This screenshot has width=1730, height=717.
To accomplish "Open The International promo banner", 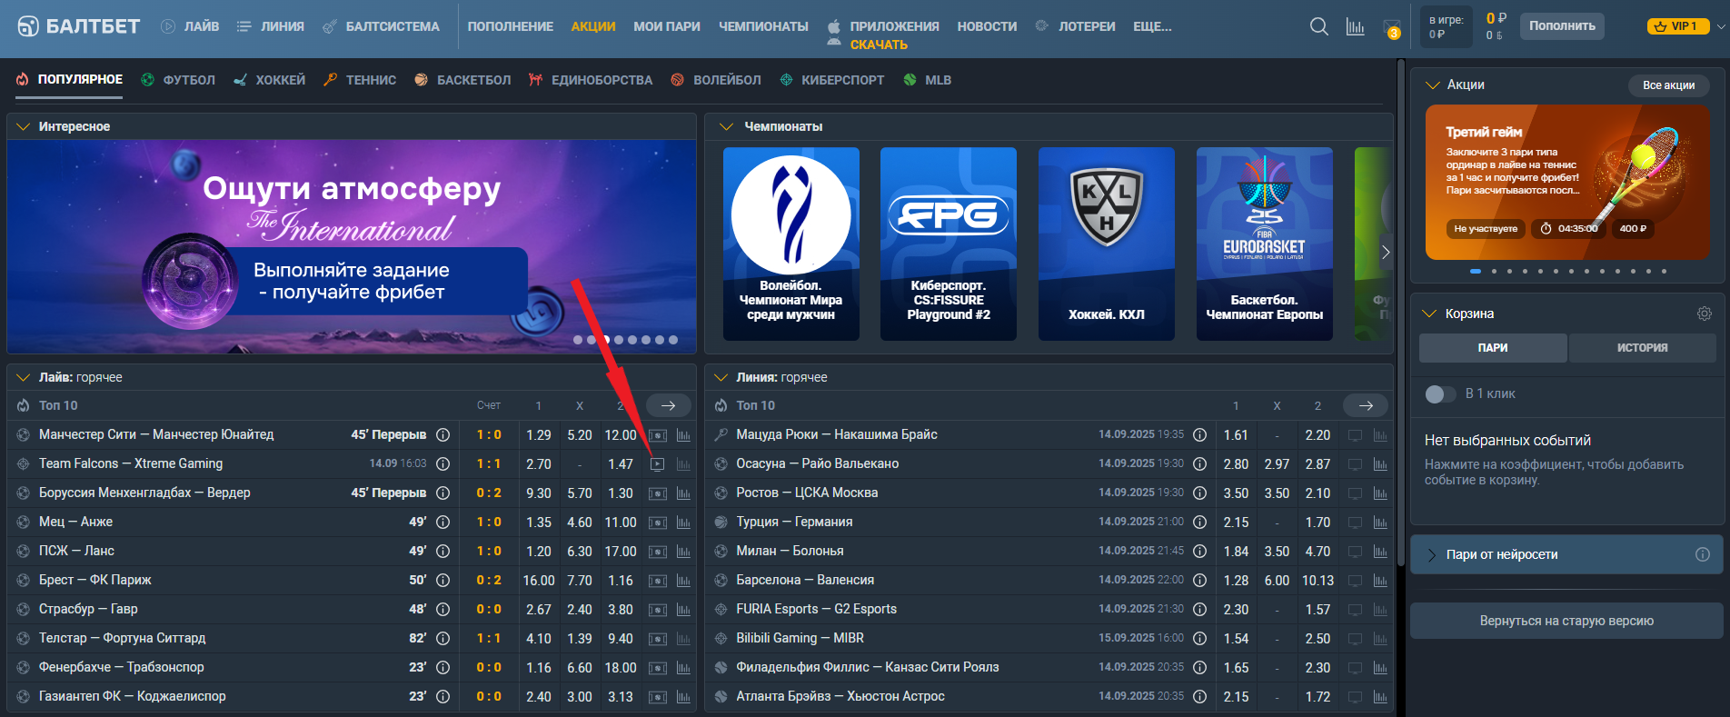I will (x=352, y=246).
